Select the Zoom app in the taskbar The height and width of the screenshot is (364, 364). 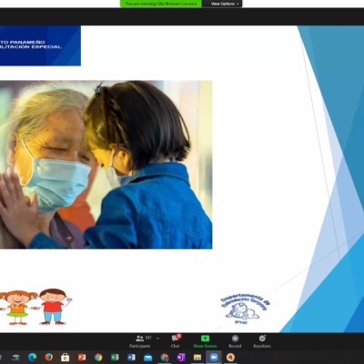(x=214, y=358)
